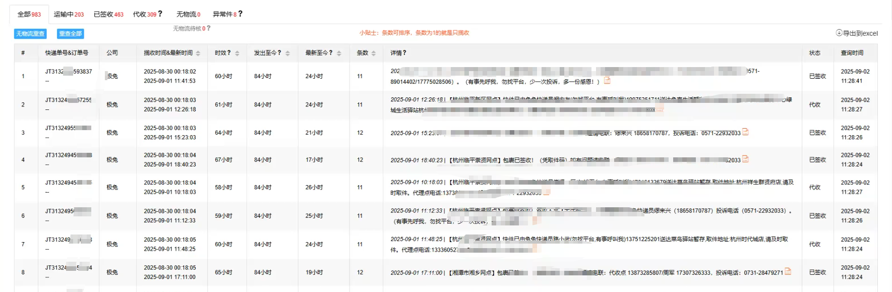892x292 pixels.
Task: Click the 快递单号&订单号 column header
Action: click(67, 53)
